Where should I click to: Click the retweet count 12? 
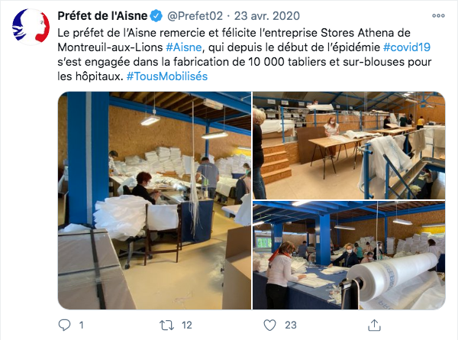[x=187, y=325]
